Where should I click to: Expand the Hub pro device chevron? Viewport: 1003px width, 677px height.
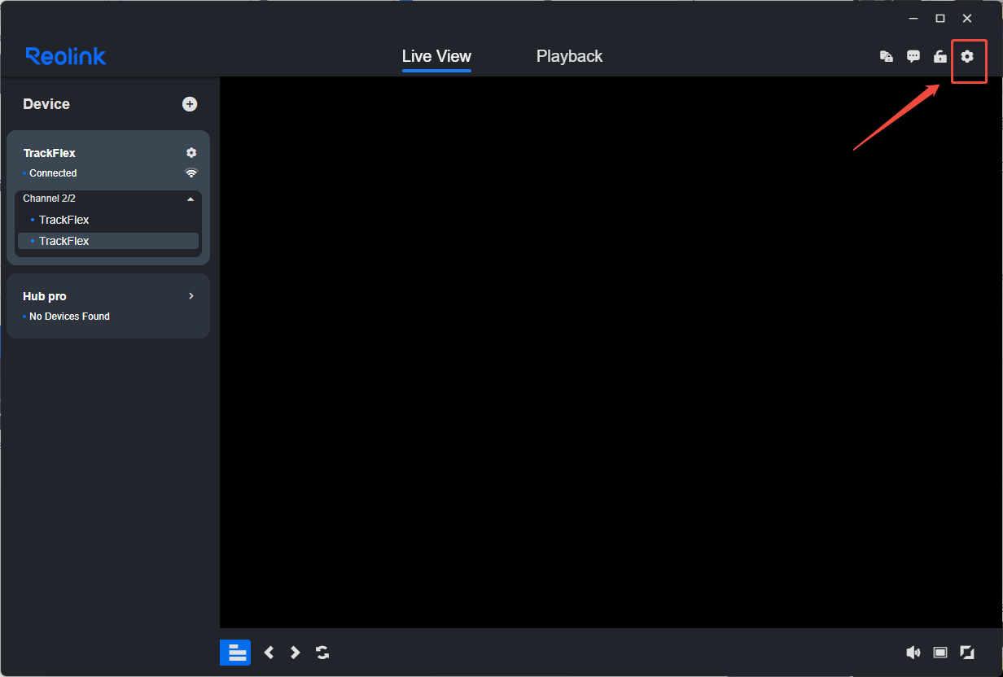click(x=191, y=296)
